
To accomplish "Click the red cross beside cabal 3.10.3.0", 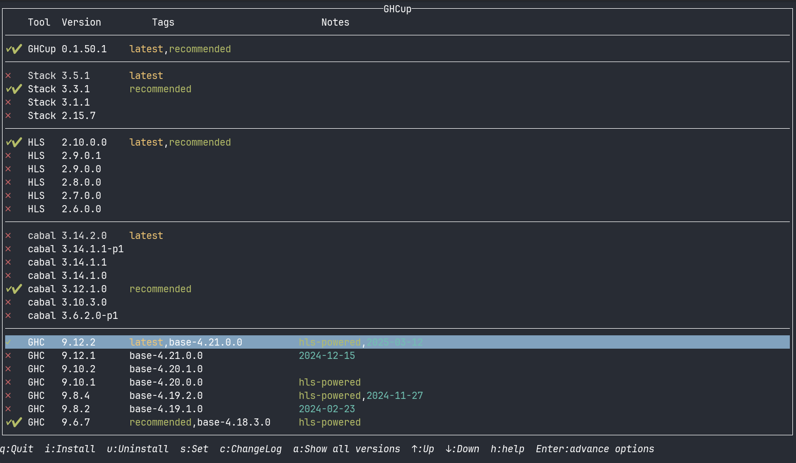I will tap(8, 303).
